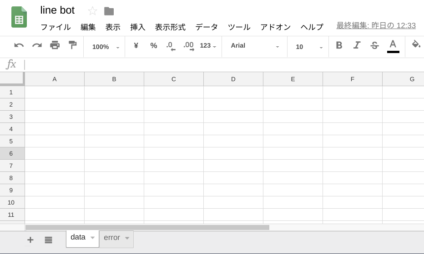Open the 表示形式 menu

pos(170,27)
